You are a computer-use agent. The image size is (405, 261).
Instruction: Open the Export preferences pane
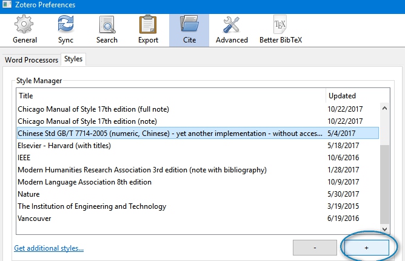[148, 30]
